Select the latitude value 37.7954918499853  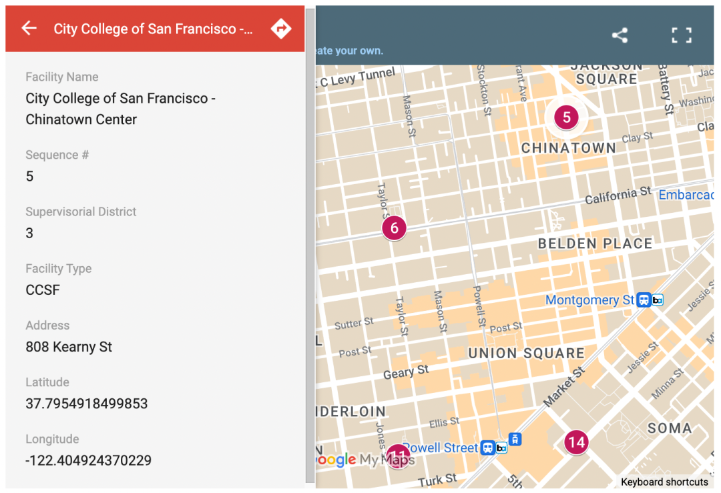pos(86,404)
